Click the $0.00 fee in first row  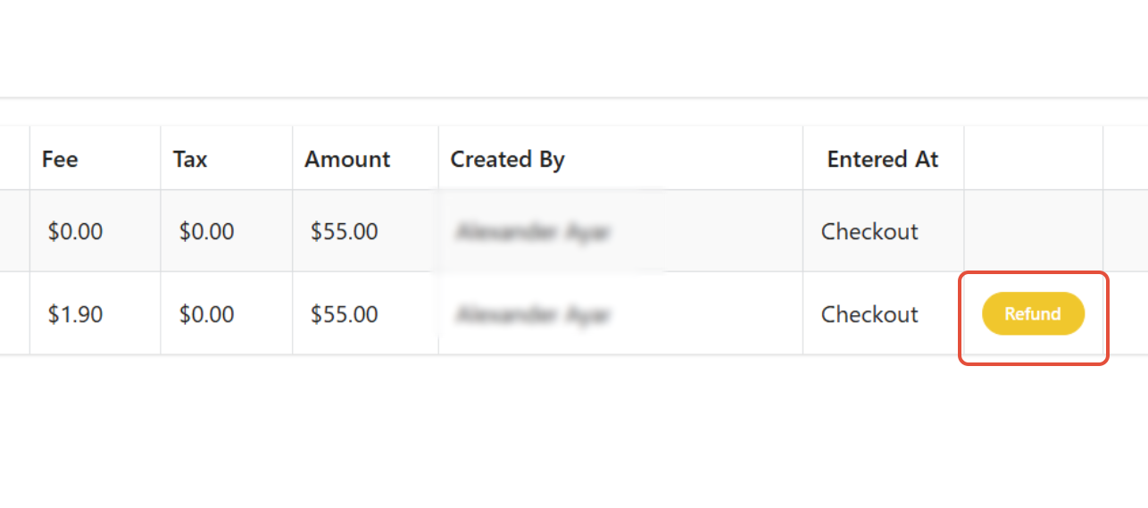[75, 231]
